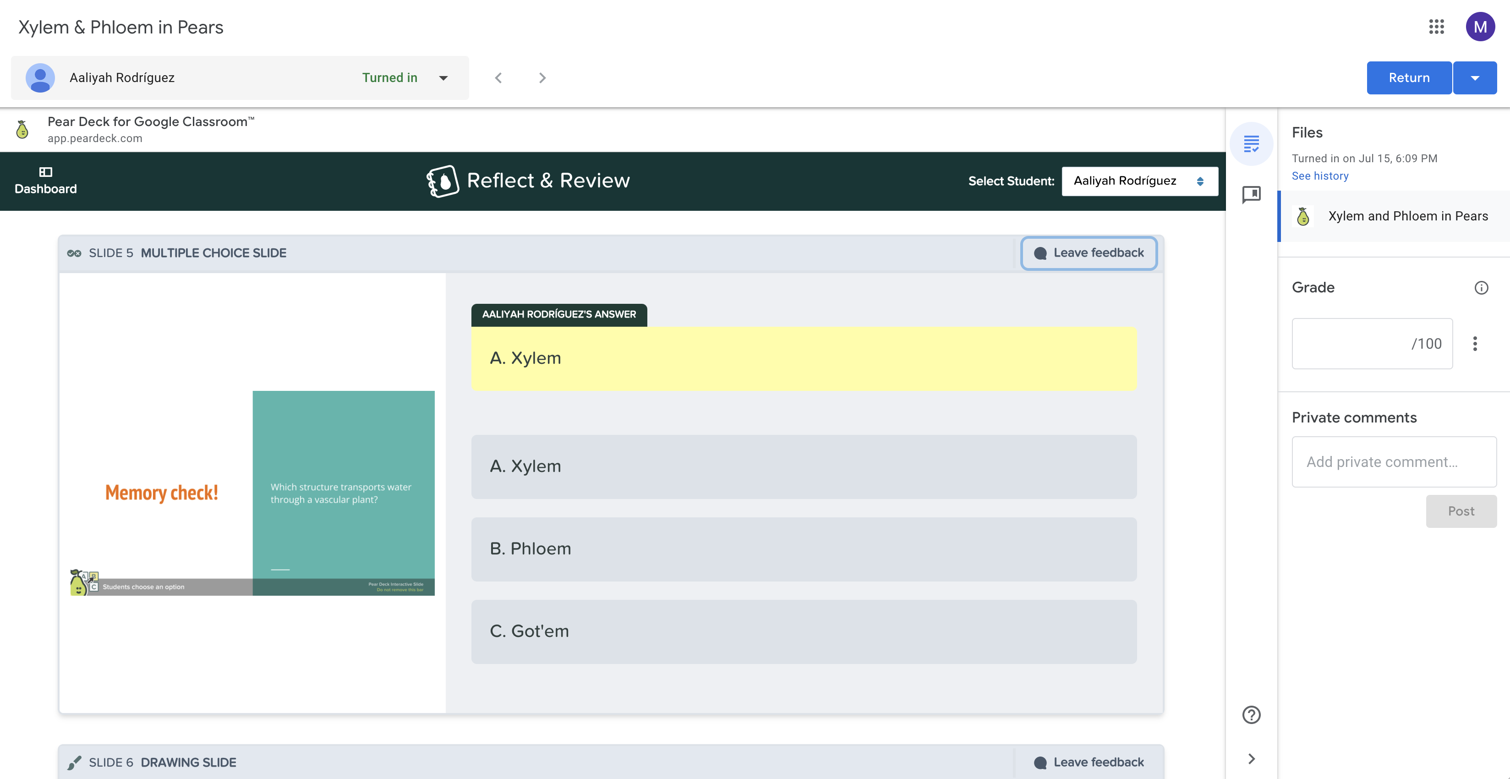Viewport: 1510px width, 779px height.
Task: Click the Add private comment field
Action: [x=1394, y=462]
